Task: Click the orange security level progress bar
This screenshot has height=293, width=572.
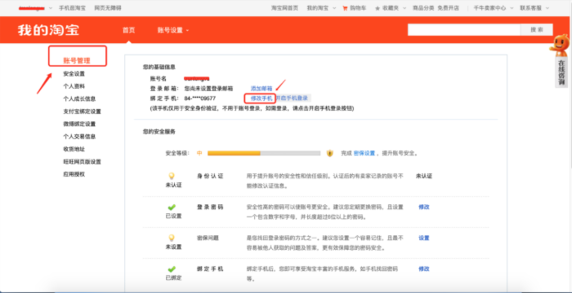Action: [264, 153]
